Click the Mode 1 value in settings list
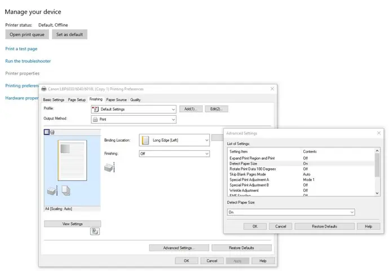Image resolution: width=389 pixels, height=271 pixels. click(x=308, y=180)
